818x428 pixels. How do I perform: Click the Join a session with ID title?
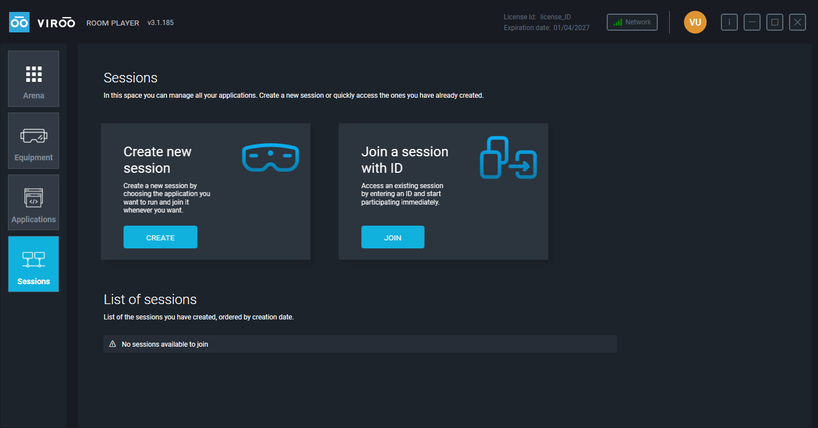tap(404, 160)
